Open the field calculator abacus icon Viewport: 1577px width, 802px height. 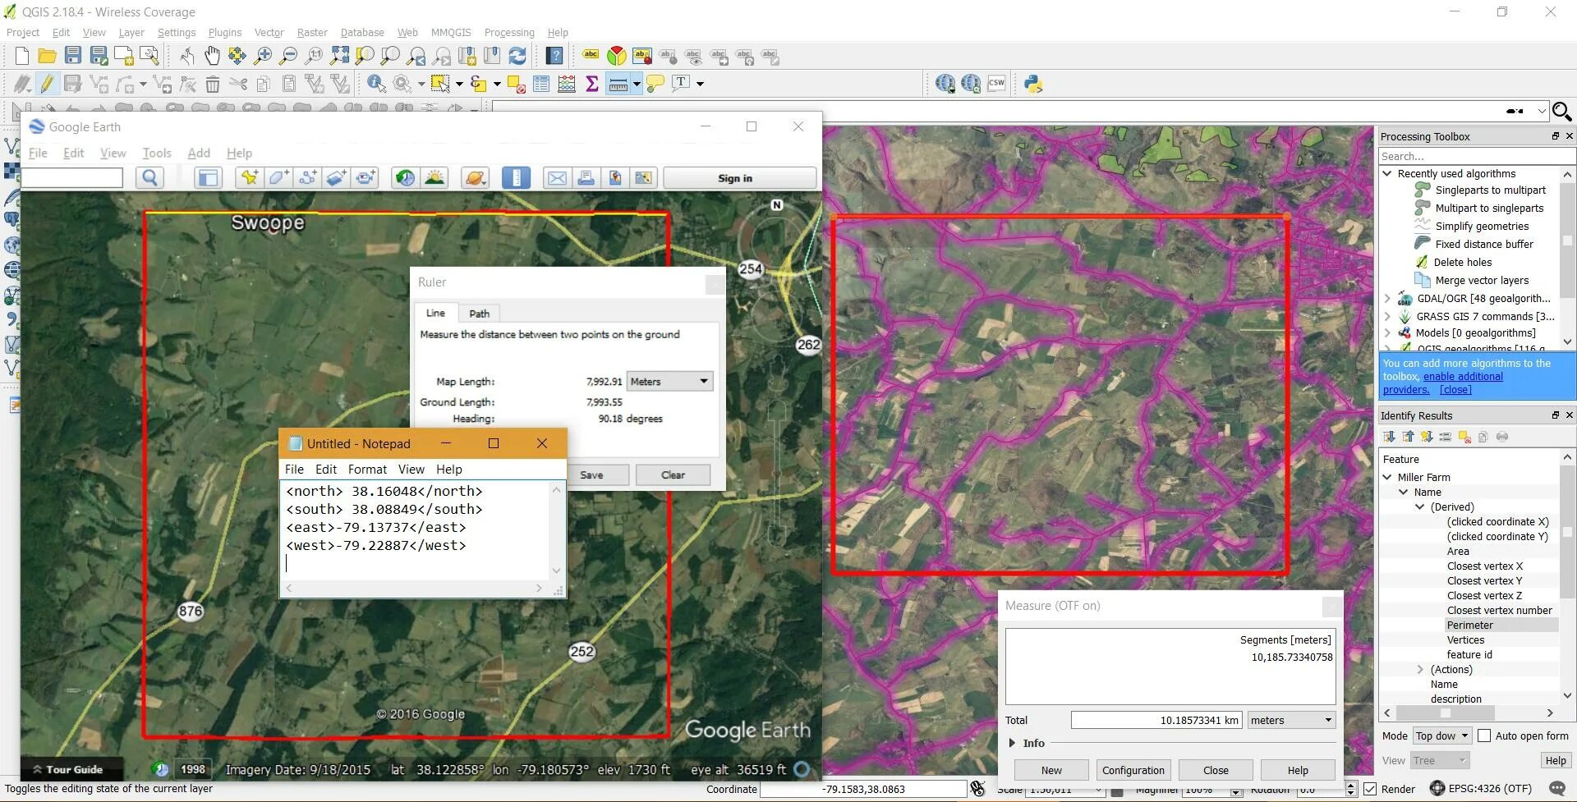coord(566,83)
